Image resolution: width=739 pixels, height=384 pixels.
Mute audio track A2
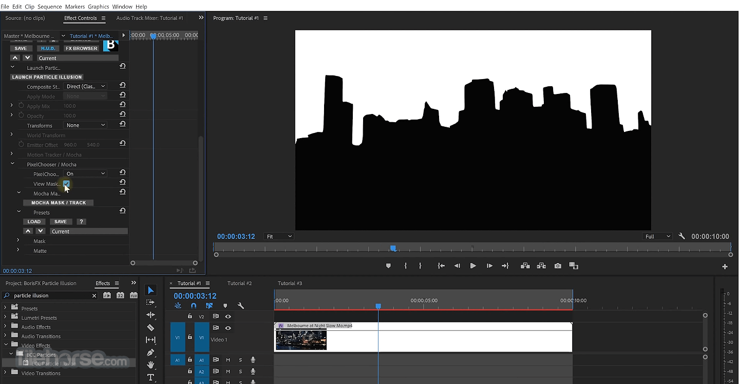pos(228,372)
